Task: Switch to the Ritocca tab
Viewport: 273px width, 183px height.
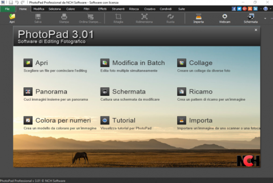Action: [x=134, y=9]
